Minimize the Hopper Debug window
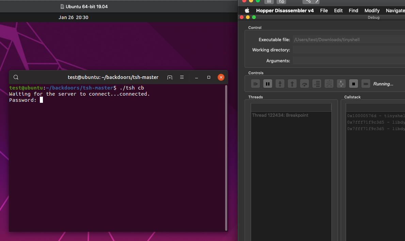The image size is (405, 241). pyautogui.click(x=248, y=17)
